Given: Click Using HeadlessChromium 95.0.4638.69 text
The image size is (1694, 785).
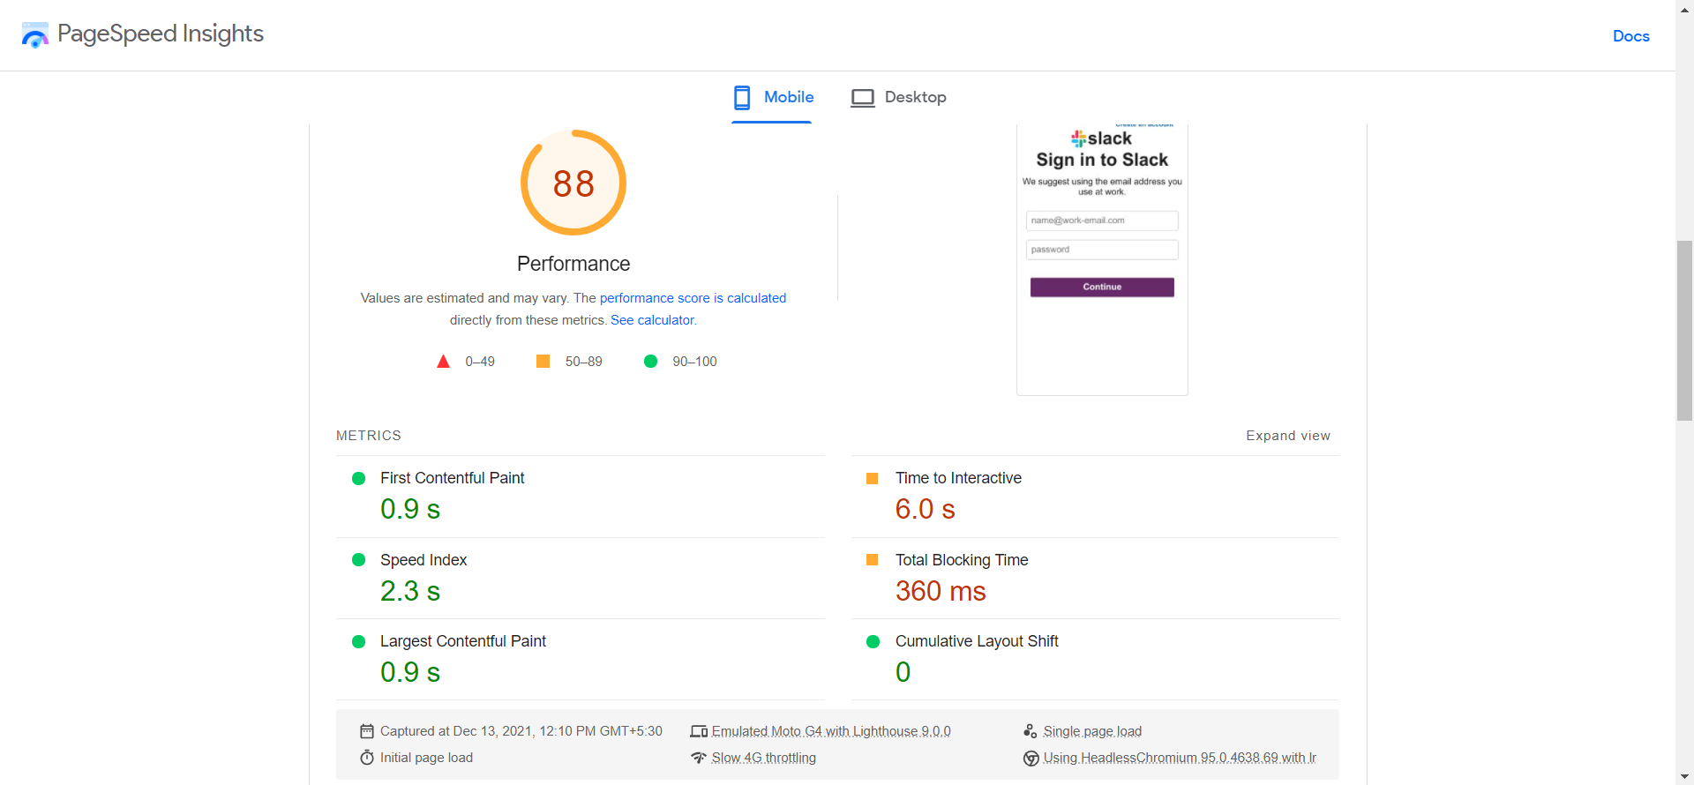Looking at the screenshot, I should tap(1180, 758).
